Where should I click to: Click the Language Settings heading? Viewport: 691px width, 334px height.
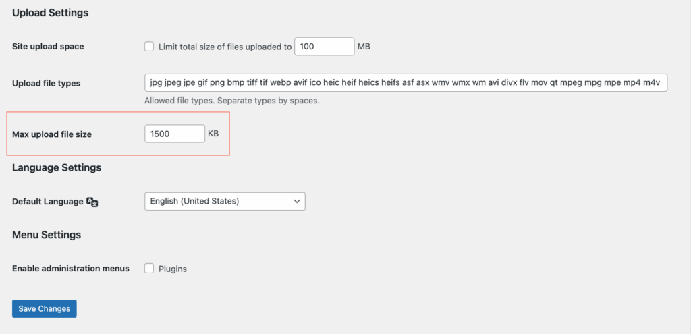coord(57,167)
